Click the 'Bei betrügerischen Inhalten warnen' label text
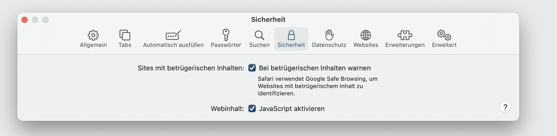 (315, 68)
